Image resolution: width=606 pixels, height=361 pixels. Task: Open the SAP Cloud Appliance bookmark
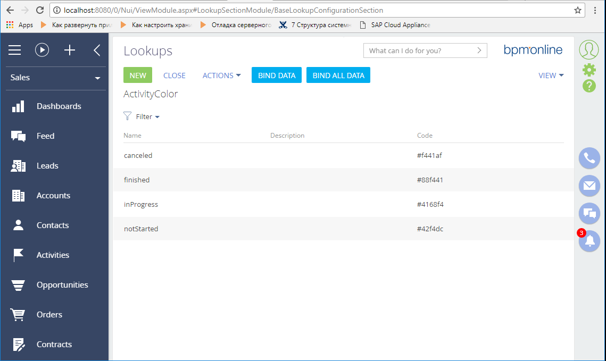tap(395, 24)
